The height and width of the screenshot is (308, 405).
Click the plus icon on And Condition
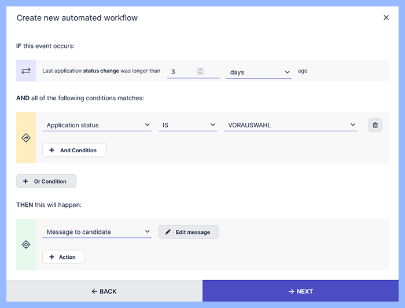[x=52, y=151]
